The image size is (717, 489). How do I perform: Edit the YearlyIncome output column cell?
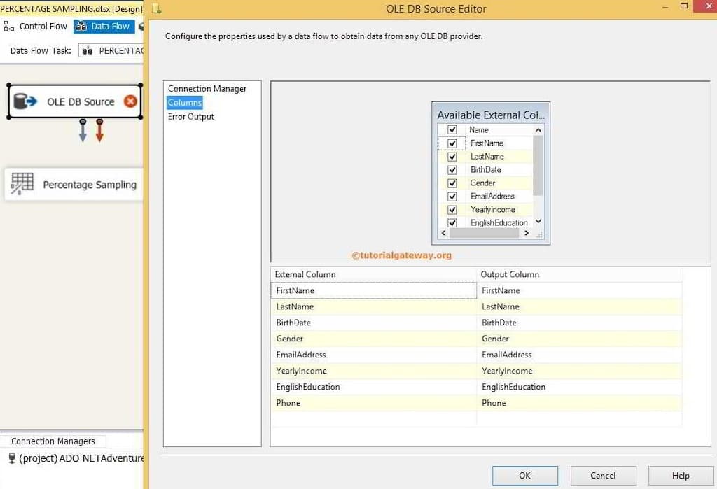[580, 371]
